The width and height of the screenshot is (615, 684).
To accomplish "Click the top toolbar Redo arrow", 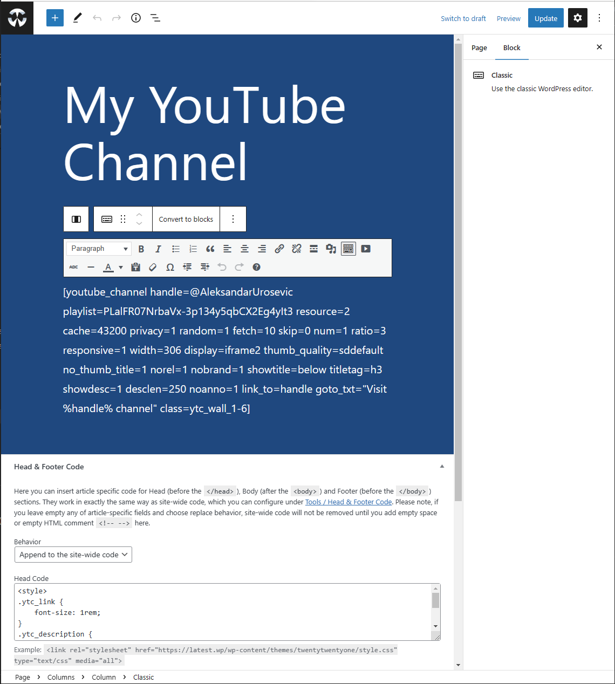I will tap(117, 18).
